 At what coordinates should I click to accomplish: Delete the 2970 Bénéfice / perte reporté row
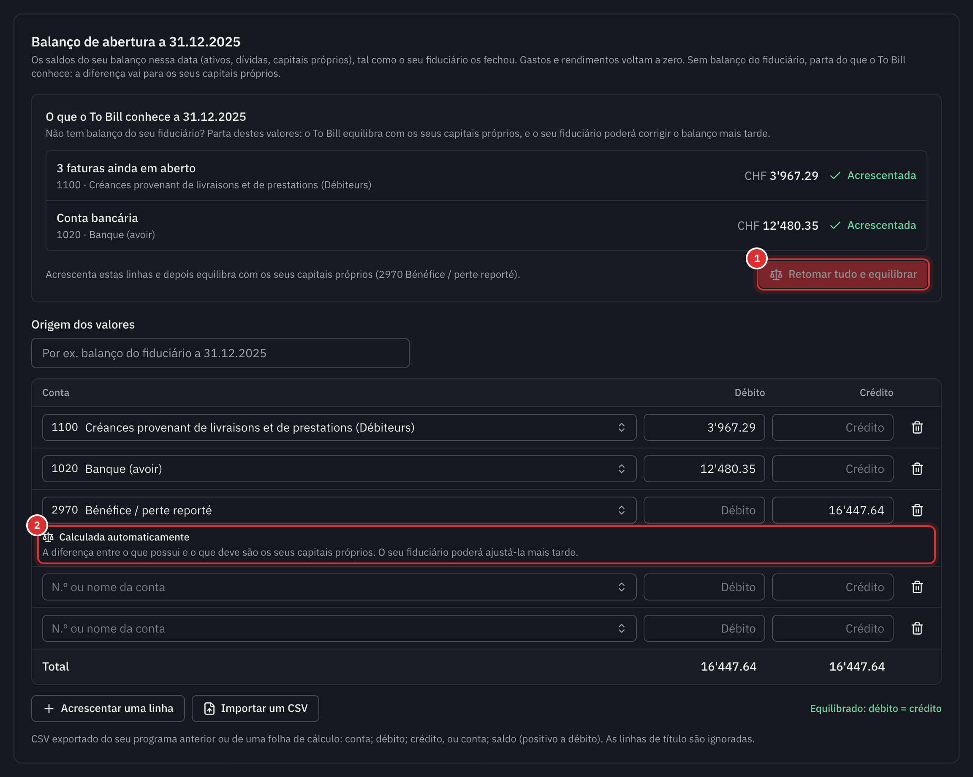(x=916, y=511)
